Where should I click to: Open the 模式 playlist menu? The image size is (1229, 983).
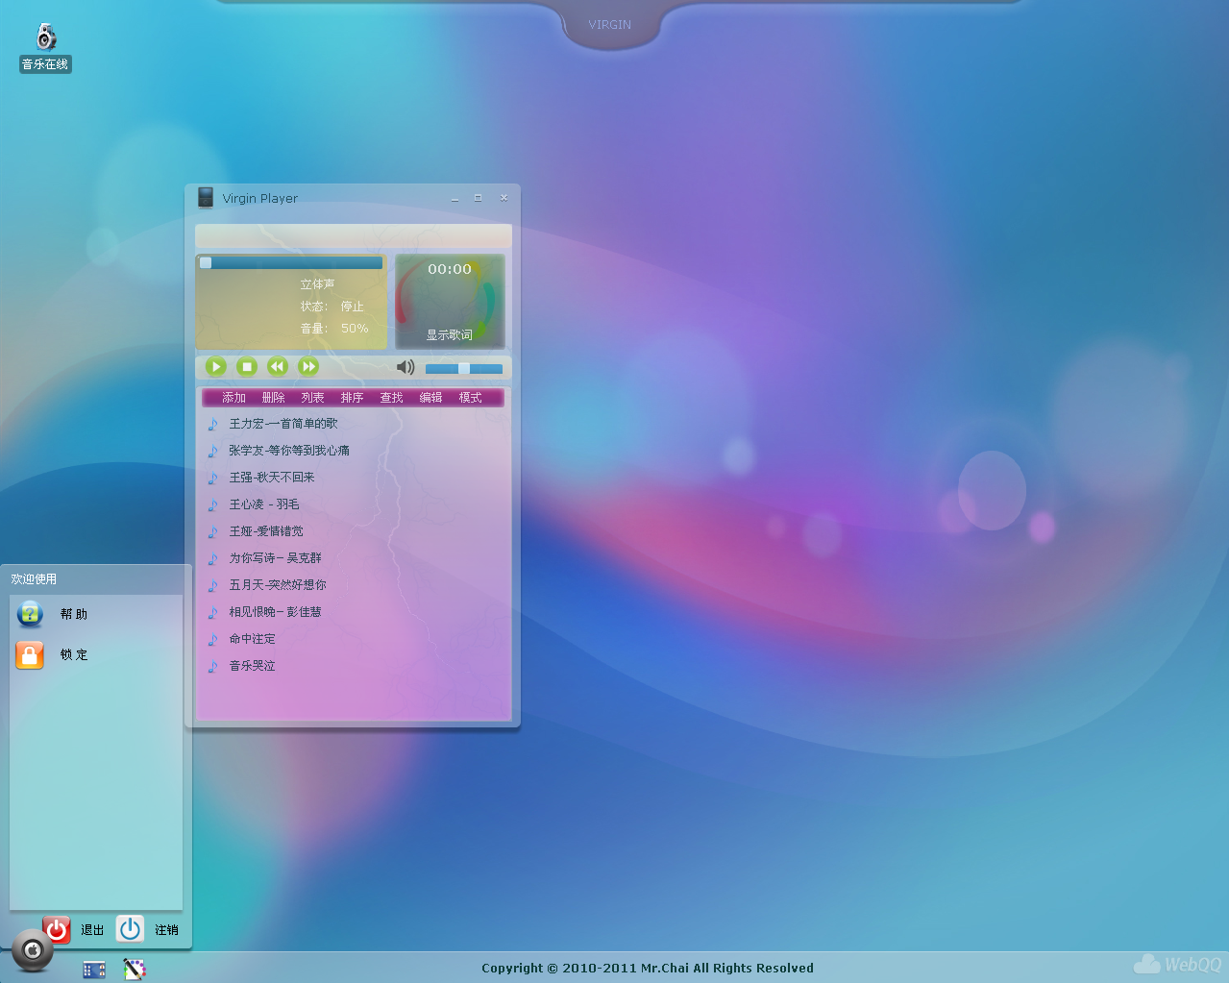470,398
